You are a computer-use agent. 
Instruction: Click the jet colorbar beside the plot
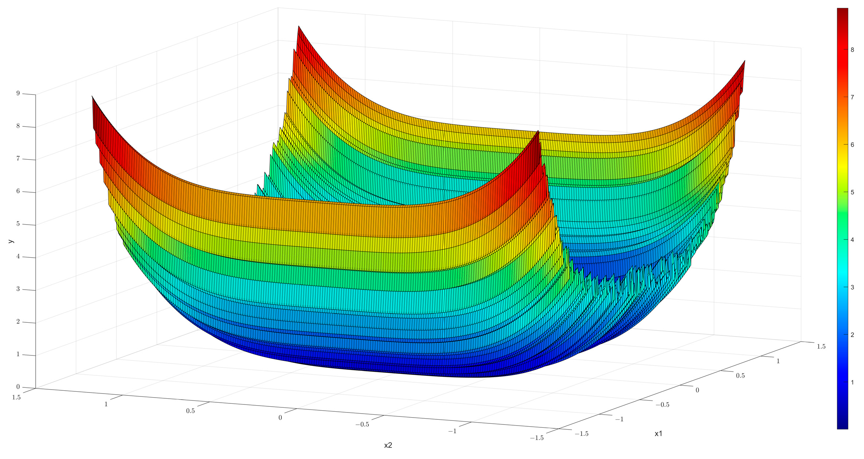(842, 218)
